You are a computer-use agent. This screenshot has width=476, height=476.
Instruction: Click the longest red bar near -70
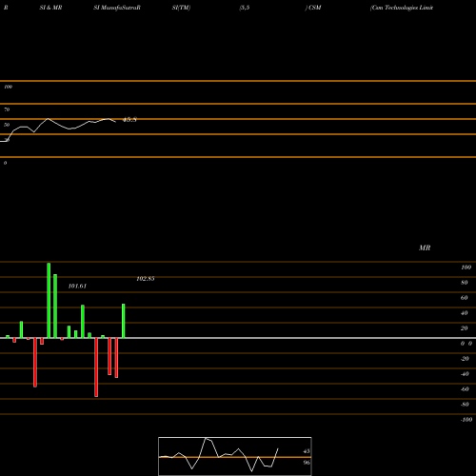click(x=96, y=367)
